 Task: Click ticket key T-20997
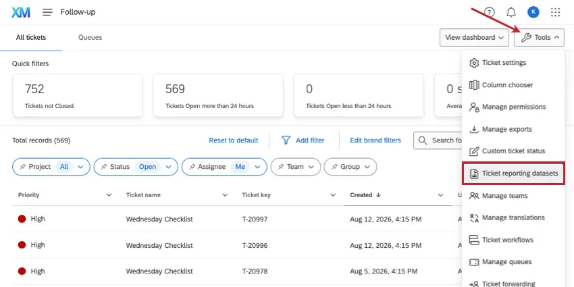pos(255,219)
